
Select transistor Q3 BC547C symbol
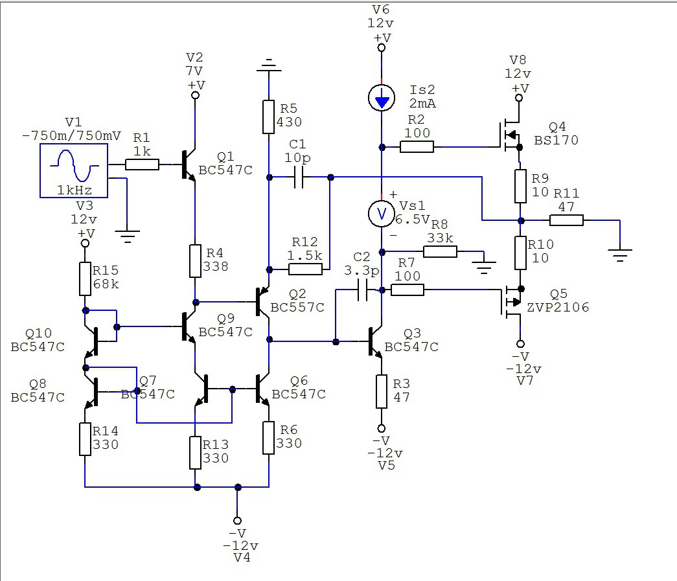pyautogui.click(x=375, y=342)
